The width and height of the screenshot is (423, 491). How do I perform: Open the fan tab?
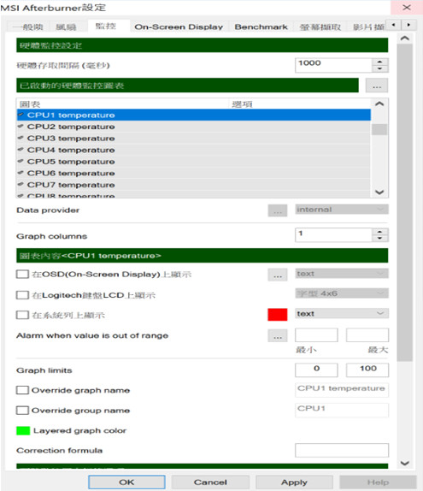[66, 27]
